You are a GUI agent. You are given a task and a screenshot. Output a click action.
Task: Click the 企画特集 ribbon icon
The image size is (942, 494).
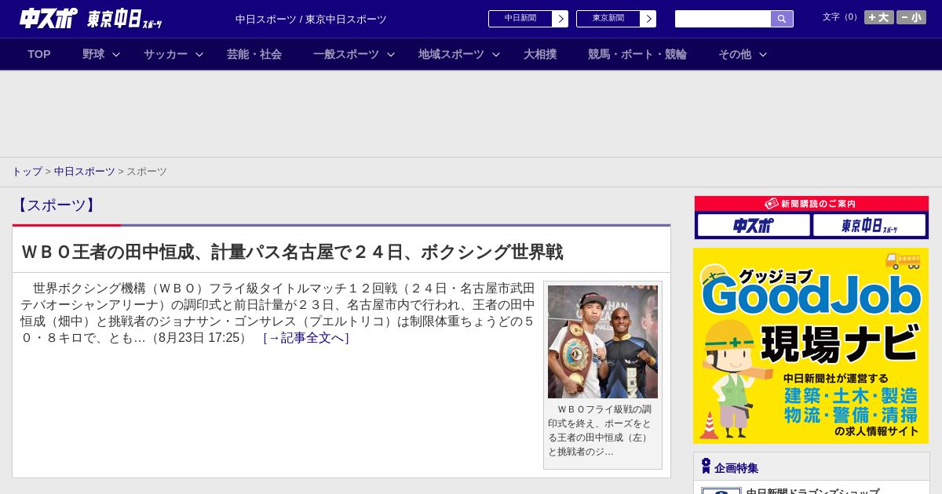click(x=706, y=467)
